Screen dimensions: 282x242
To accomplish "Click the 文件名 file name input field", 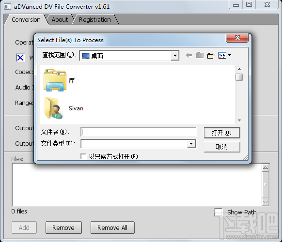I will pyautogui.click(x=138, y=132).
